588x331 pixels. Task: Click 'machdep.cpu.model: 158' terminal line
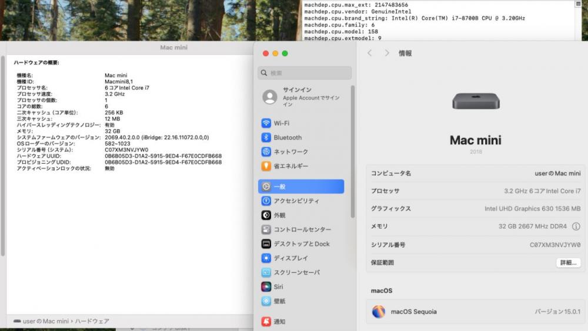pos(341,32)
